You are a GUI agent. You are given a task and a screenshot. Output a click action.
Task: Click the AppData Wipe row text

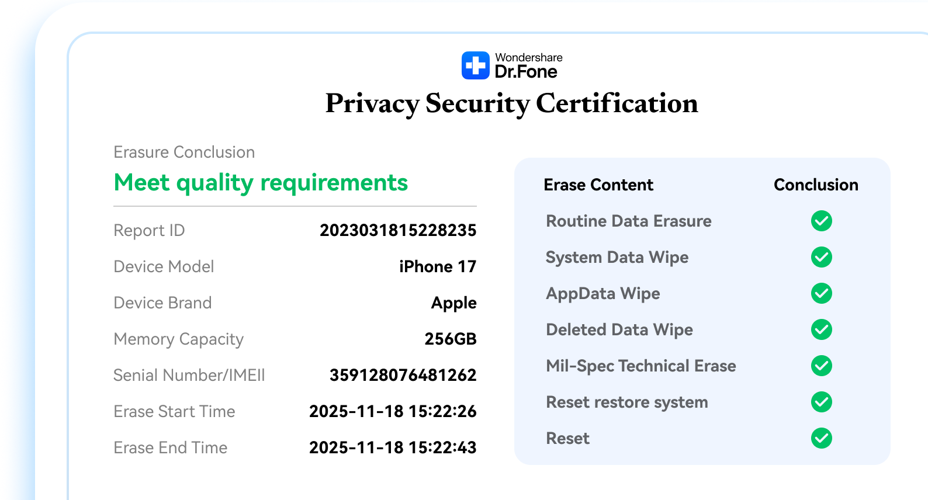point(603,294)
